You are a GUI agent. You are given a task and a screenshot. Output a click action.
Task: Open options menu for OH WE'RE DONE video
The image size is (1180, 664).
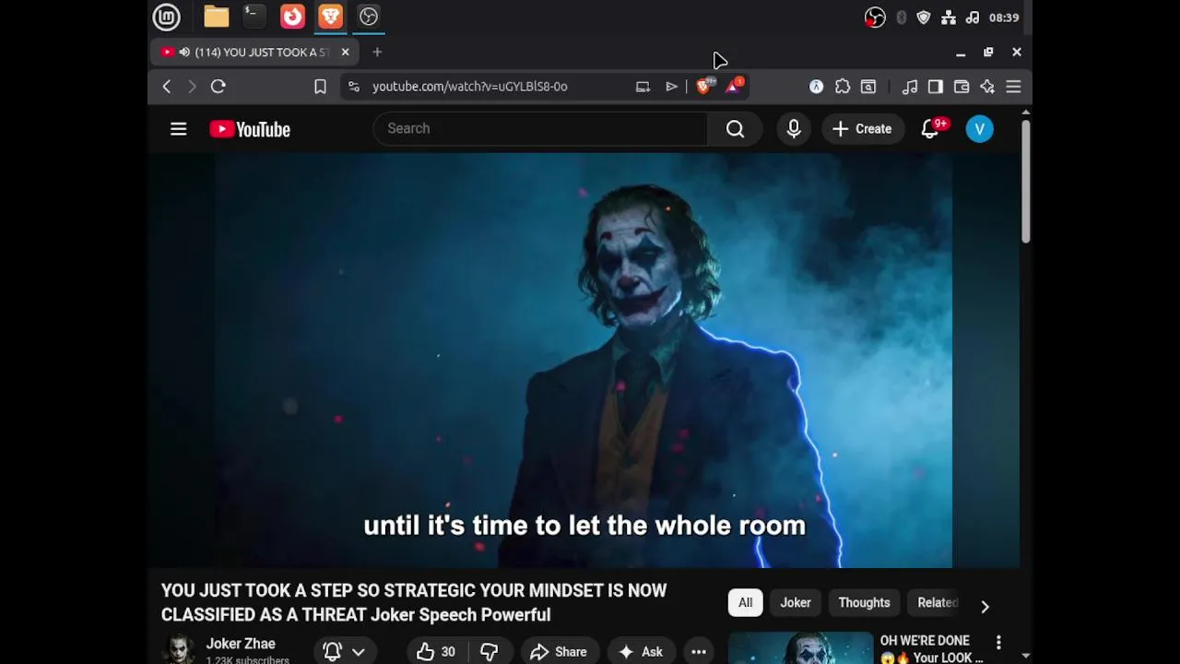(998, 642)
